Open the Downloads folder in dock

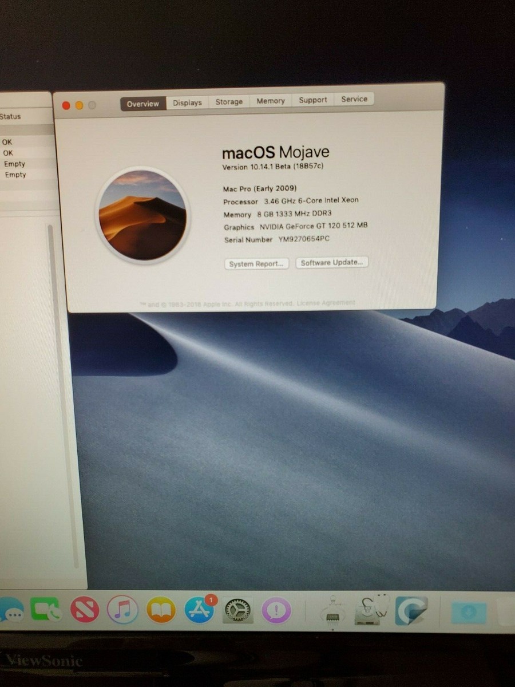pyautogui.click(x=468, y=611)
